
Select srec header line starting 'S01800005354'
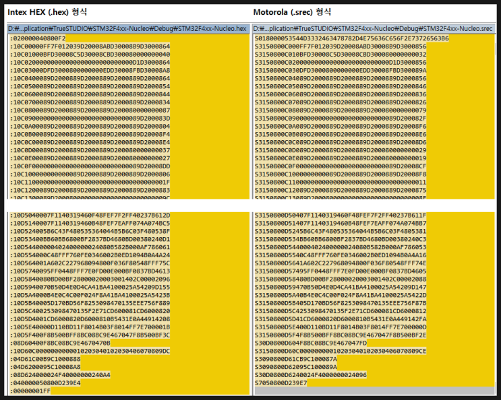click(x=352, y=38)
